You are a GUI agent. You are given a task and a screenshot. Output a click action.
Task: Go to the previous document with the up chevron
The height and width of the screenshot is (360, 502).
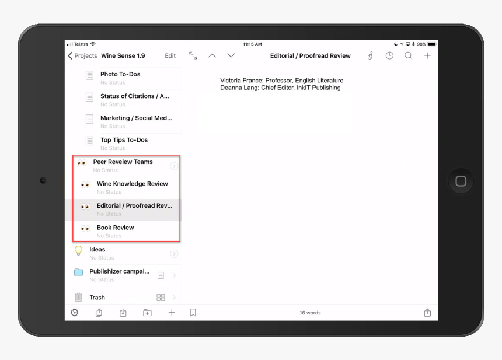(212, 55)
